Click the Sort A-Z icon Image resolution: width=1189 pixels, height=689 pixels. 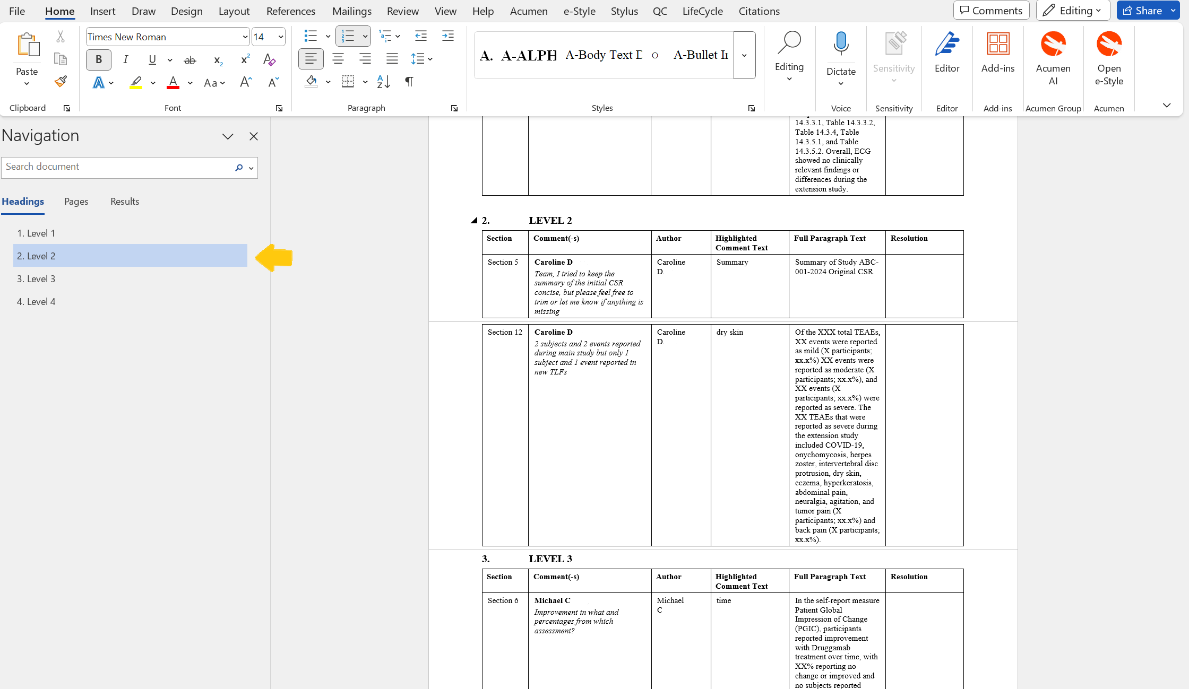(383, 82)
